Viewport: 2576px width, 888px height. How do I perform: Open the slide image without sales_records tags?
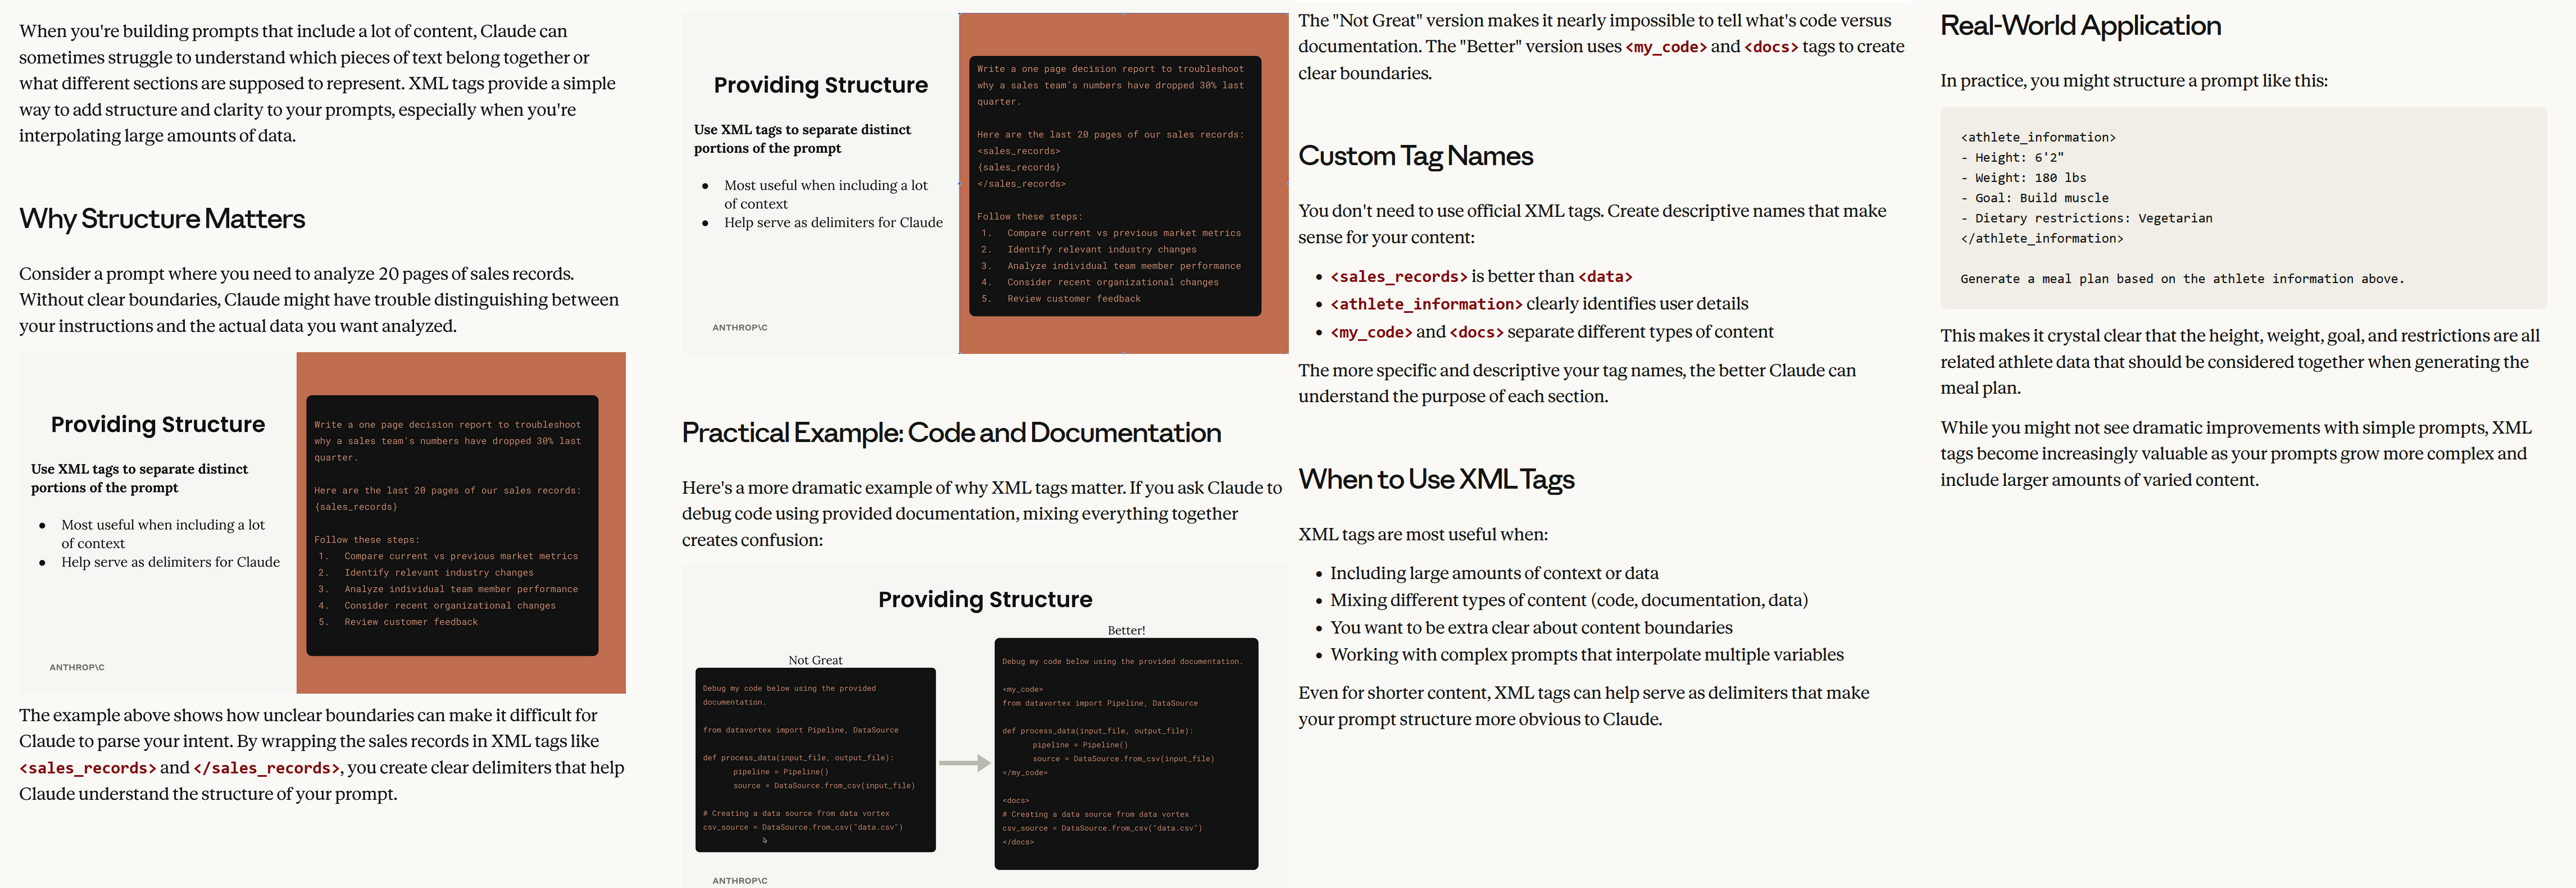click(322, 523)
